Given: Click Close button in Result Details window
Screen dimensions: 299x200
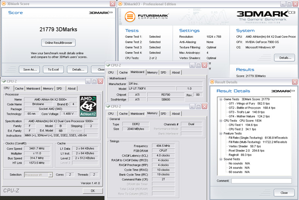Looking at the screenshot, I should (x=284, y=193).
